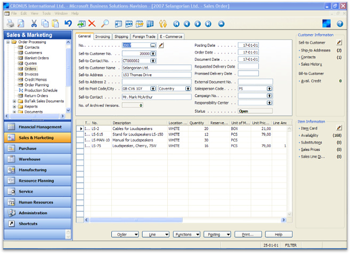The image size is (350, 254).
Task: Click the pencil icon beside No. field
Action: pyautogui.click(x=161, y=45)
